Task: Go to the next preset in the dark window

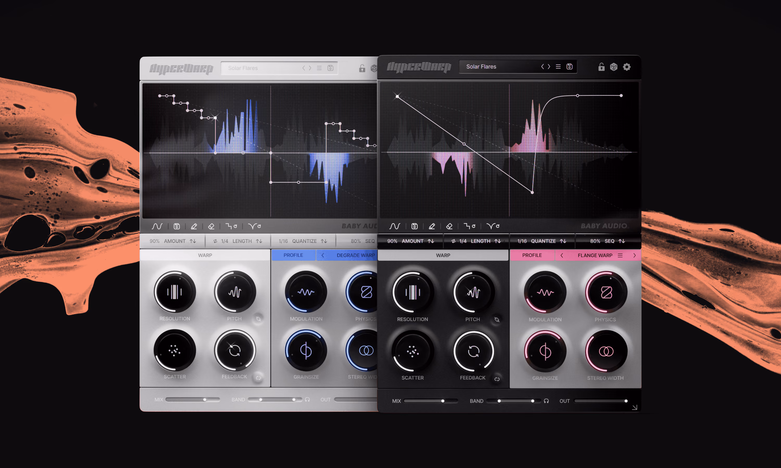Action: (549, 67)
